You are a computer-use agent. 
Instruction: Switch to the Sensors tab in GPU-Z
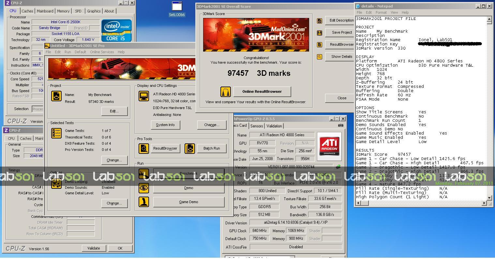pyautogui.click(x=257, y=126)
